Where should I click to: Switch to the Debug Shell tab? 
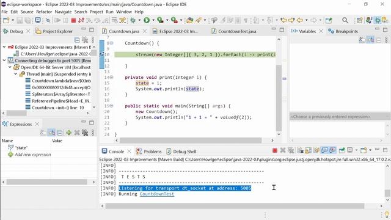(181, 152)
